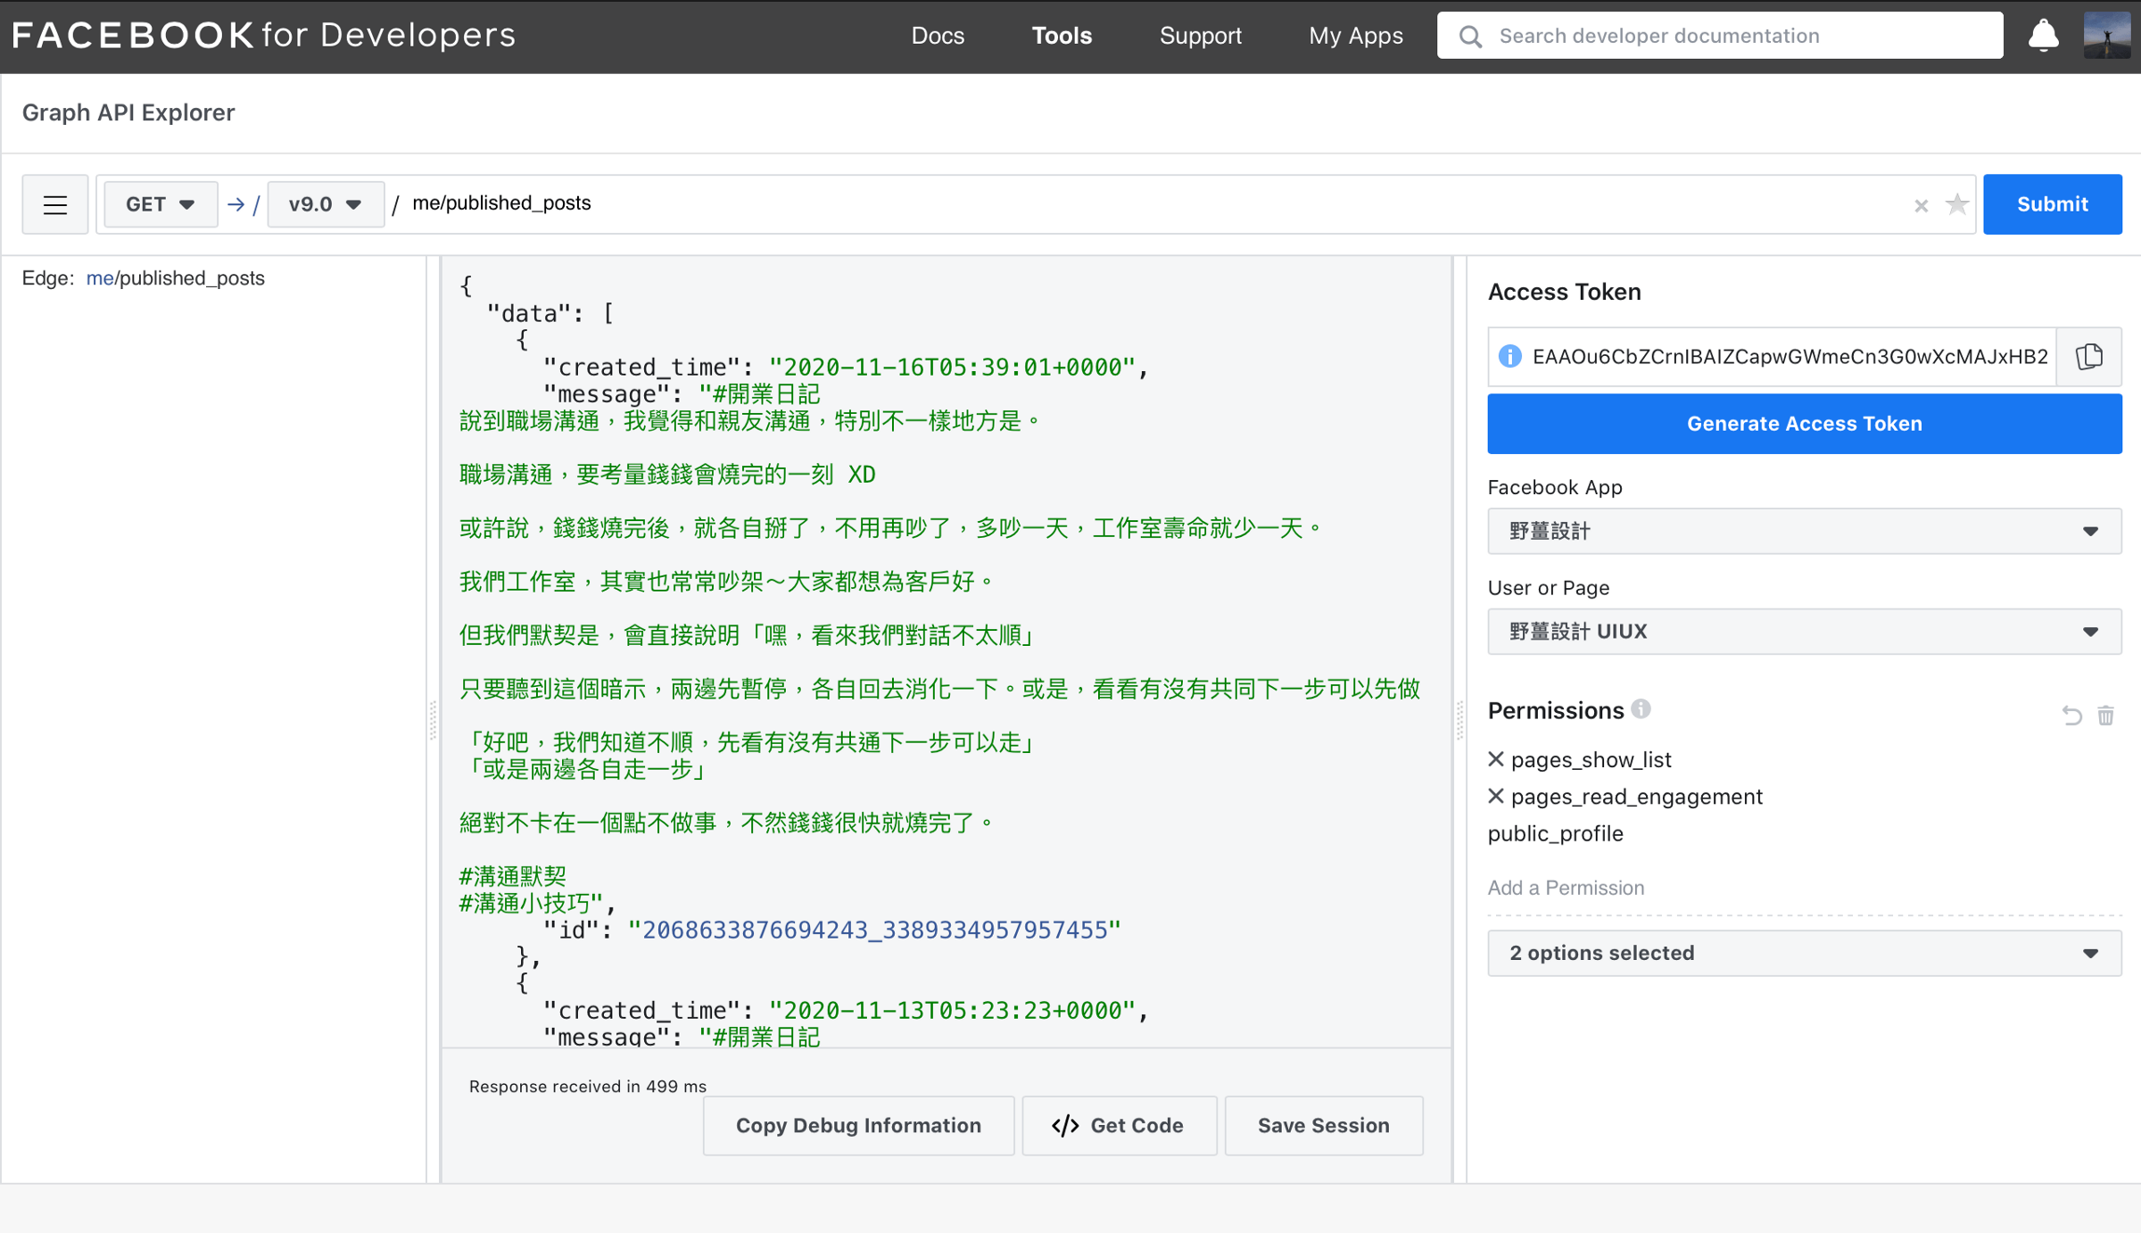
Task: Copy the access token to clipboard
Action: (2088, 357)
